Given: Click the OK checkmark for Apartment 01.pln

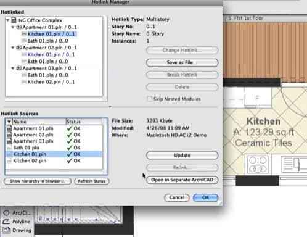Looking at the screenshot, I should click(x=70, y=128).
